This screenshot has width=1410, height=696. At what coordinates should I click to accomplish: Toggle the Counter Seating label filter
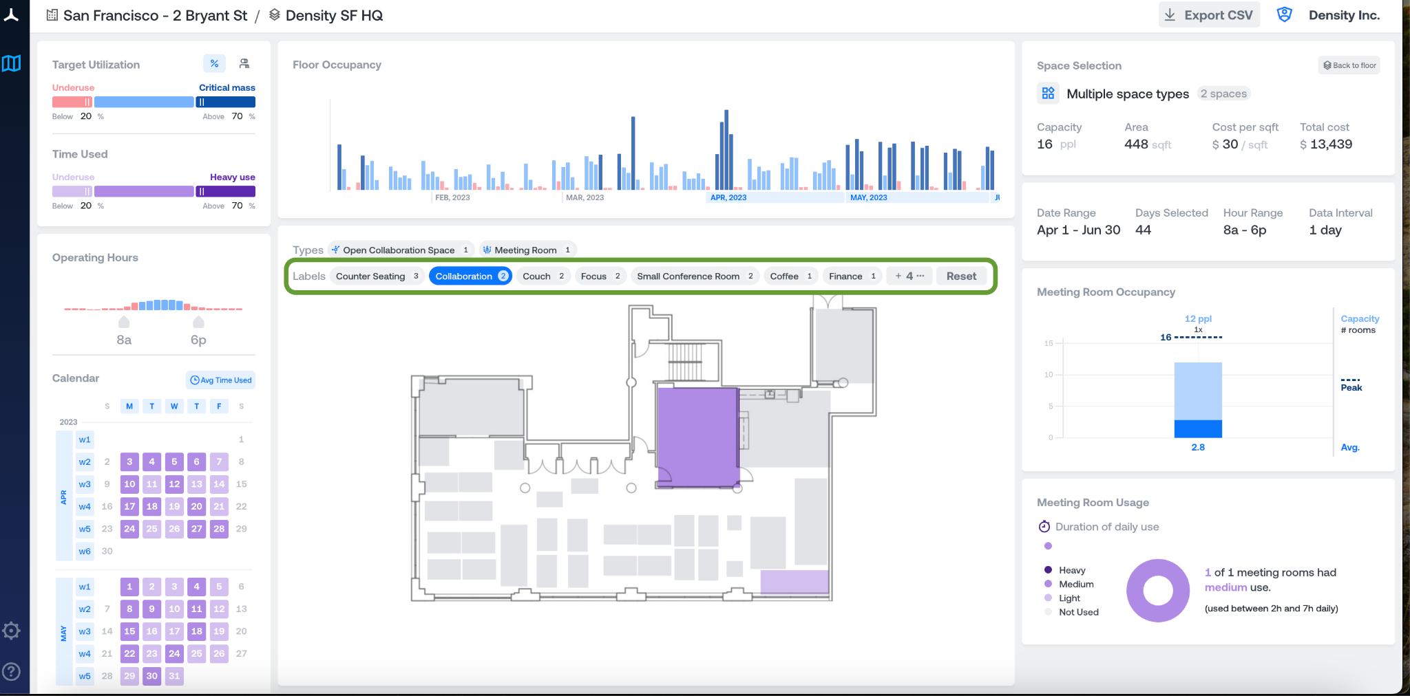[x=377, y=276]
